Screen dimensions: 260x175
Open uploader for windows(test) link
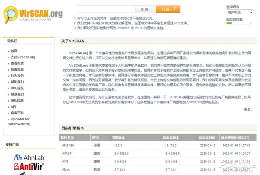tap(19, 121)
